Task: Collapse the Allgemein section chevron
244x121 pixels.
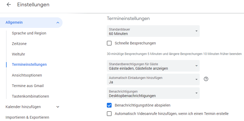Action: click(58, 23)
